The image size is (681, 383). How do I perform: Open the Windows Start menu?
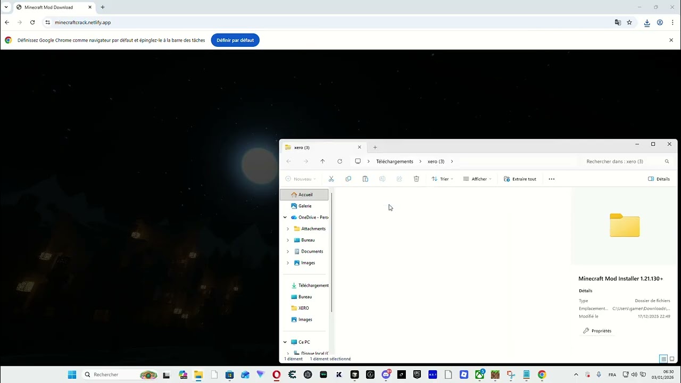pyautogui.click(x=72, y=374)
